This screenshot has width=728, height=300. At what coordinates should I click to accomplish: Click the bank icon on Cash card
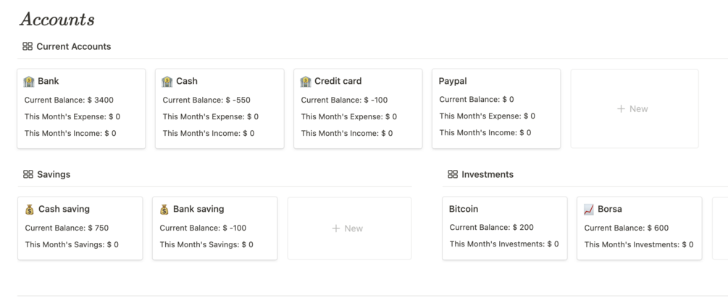pyautogui.click(x=167, y=82)
